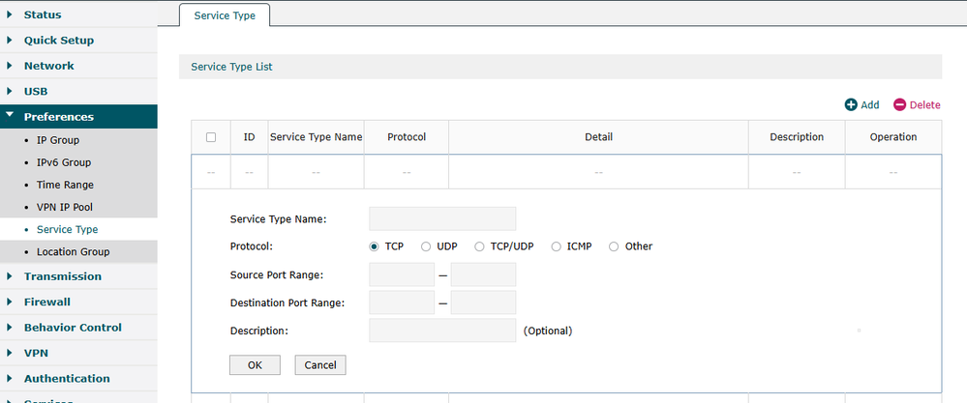Open the IP Group page
This screenshot has height=403, width=967.
pyautogui.click(x=57, y=140)
